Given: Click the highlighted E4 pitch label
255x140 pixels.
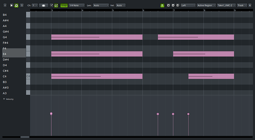Looking at the screenshot, I should click(x=4, y=54).
